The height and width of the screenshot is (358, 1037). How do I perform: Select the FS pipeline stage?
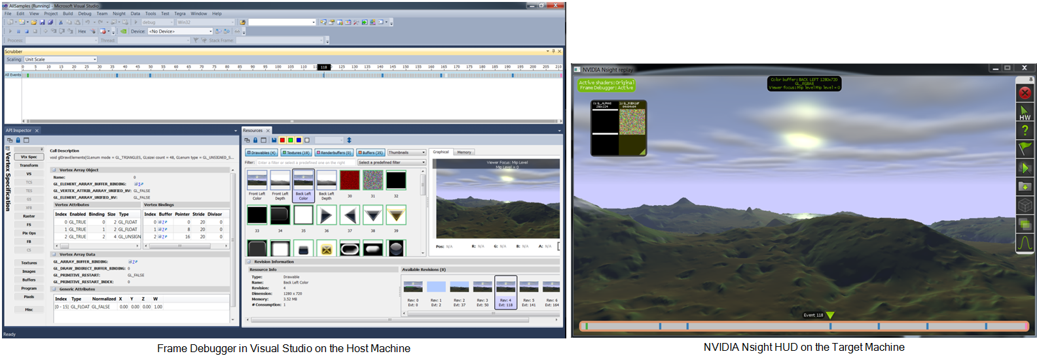click(29, 224)
